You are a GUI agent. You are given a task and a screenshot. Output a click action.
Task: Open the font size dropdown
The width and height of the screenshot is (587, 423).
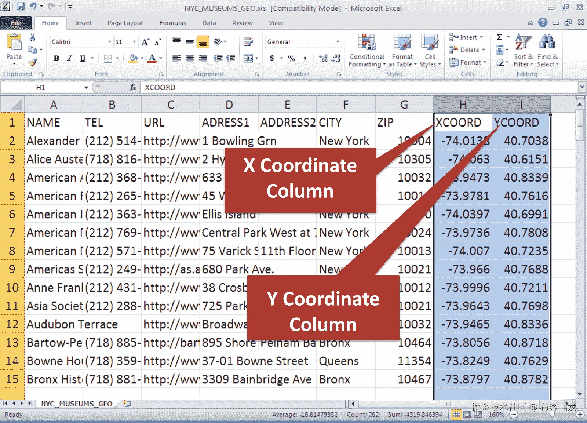tap(134, 42)
